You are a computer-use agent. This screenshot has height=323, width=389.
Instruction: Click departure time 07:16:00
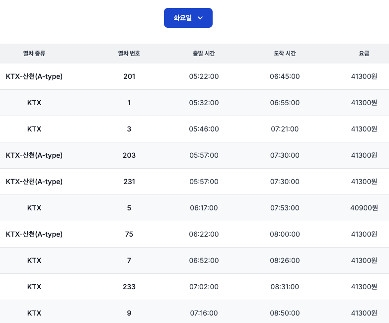click(x=204, y=313)
